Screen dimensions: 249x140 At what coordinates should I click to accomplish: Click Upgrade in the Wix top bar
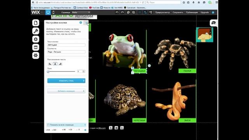click(x=205, y=12)
